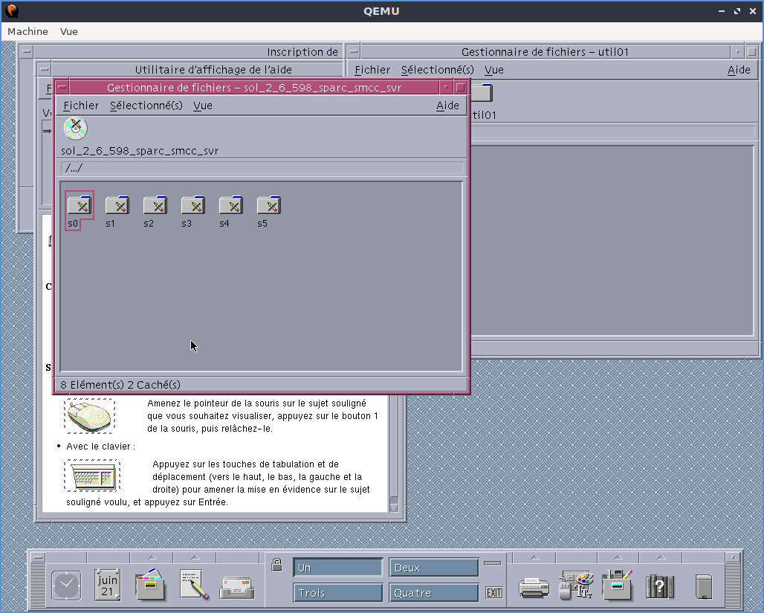Click the path field in util01 file manager

point(614,132)
